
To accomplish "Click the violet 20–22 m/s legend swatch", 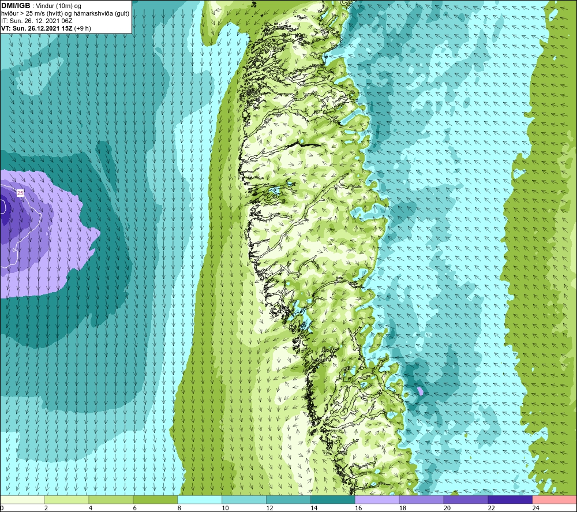I will pyautogui.click(x=466, y=499).
